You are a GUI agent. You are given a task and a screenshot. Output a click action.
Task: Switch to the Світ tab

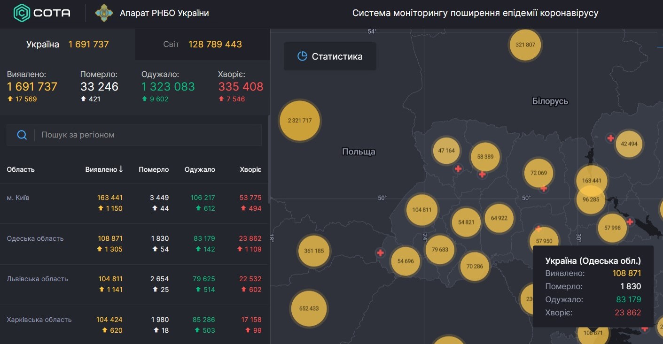pyautogui.click(x=203, y=44)
